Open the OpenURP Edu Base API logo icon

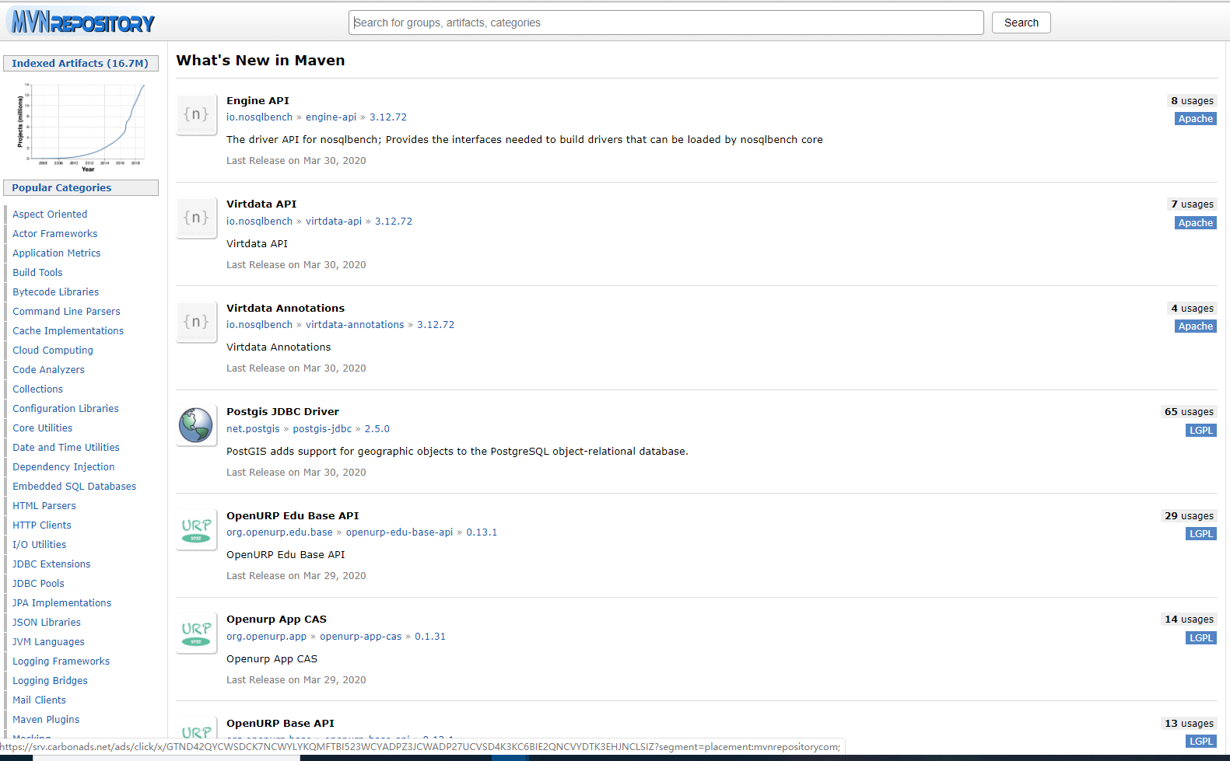coord(196,529)
